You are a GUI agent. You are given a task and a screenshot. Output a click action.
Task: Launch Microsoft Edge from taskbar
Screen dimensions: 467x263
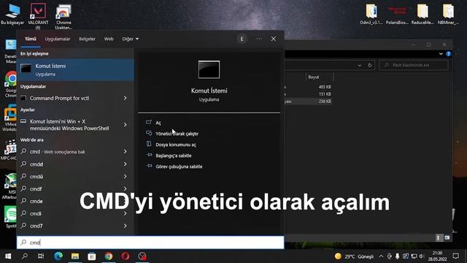click(58, 256)
